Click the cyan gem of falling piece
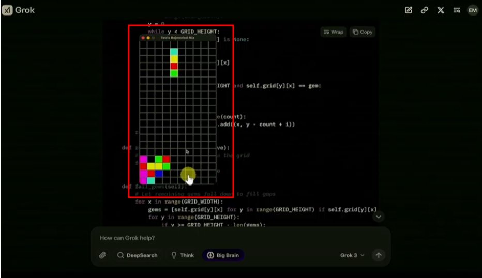The image size is (482, 278). [x=174, y=52]
